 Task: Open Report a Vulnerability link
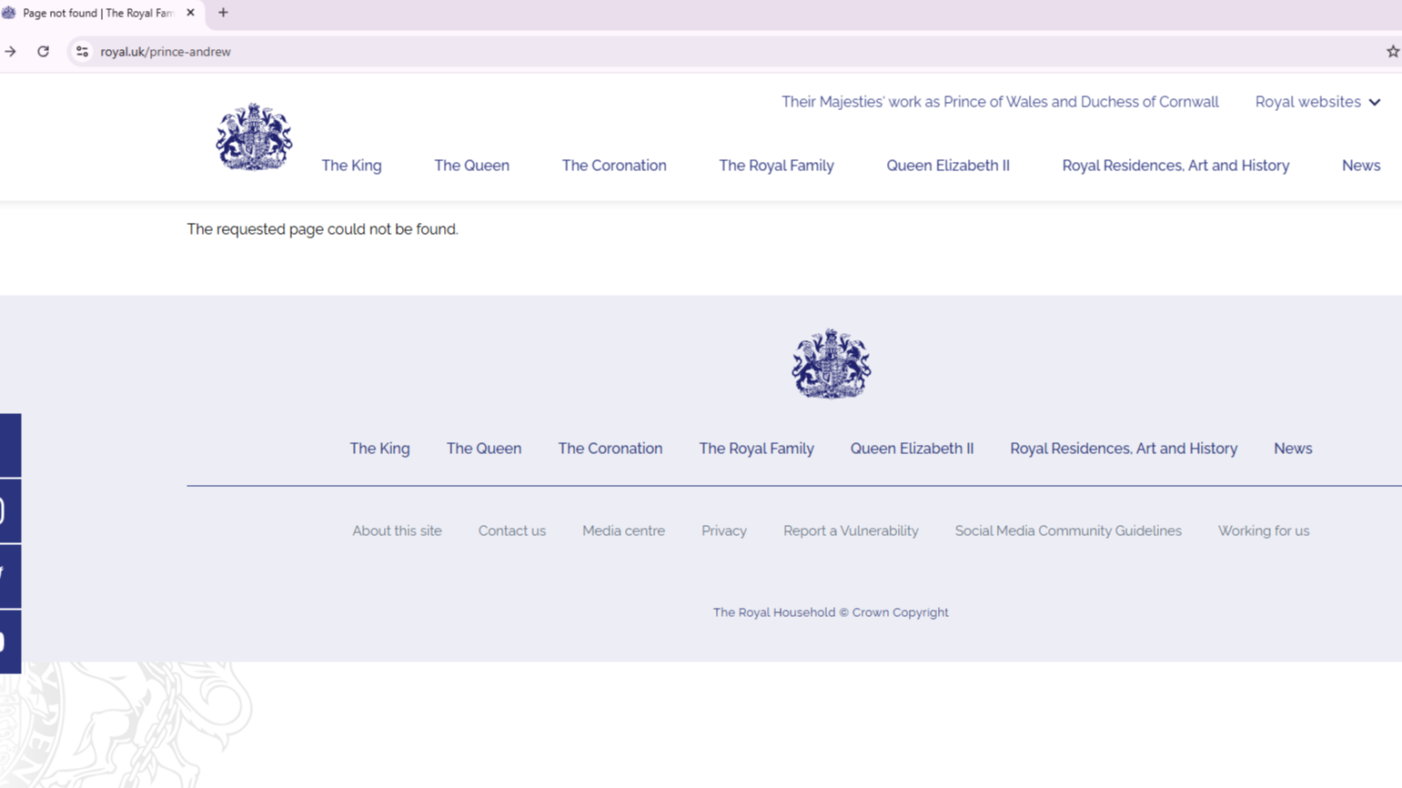point(851,530)
